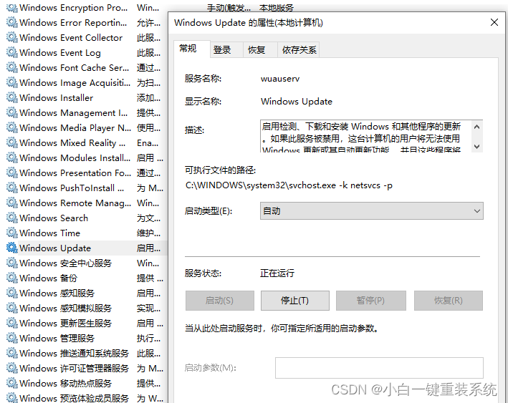
Task: Click gear icon of Windows Media Player service
Action: (x=12, y=127)
